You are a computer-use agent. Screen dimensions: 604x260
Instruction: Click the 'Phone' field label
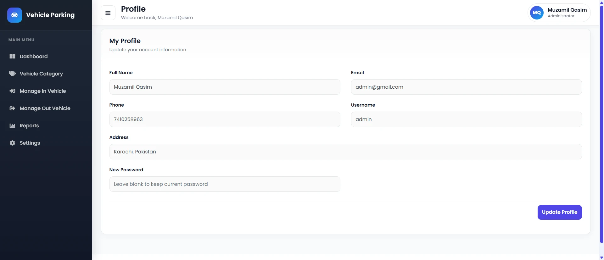(x=117, y=105)
